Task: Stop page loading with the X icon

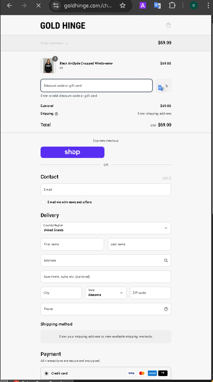Action: [x=38, y=5]
